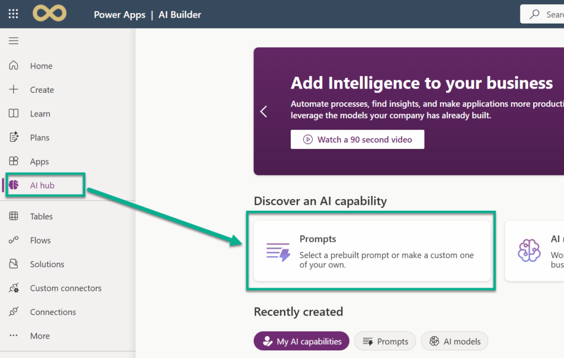Select the Apps icon in sidebar
Screen dimensions: 564x358
pyautogui.click(x=14, y=162)
